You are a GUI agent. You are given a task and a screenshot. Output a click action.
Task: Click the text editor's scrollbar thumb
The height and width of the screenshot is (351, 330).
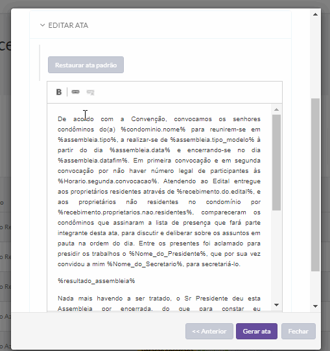coord(276,163)
